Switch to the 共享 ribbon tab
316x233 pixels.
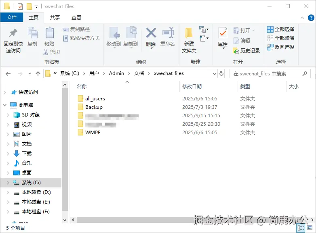[x=55, y=17]
